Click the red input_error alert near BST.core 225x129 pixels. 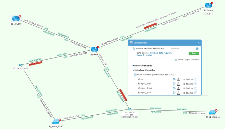150,26
